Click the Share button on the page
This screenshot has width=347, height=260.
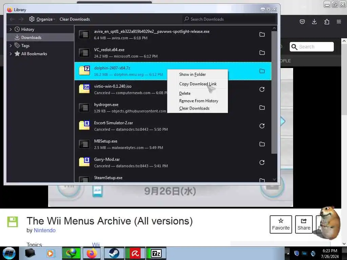(x=304, y=224)
